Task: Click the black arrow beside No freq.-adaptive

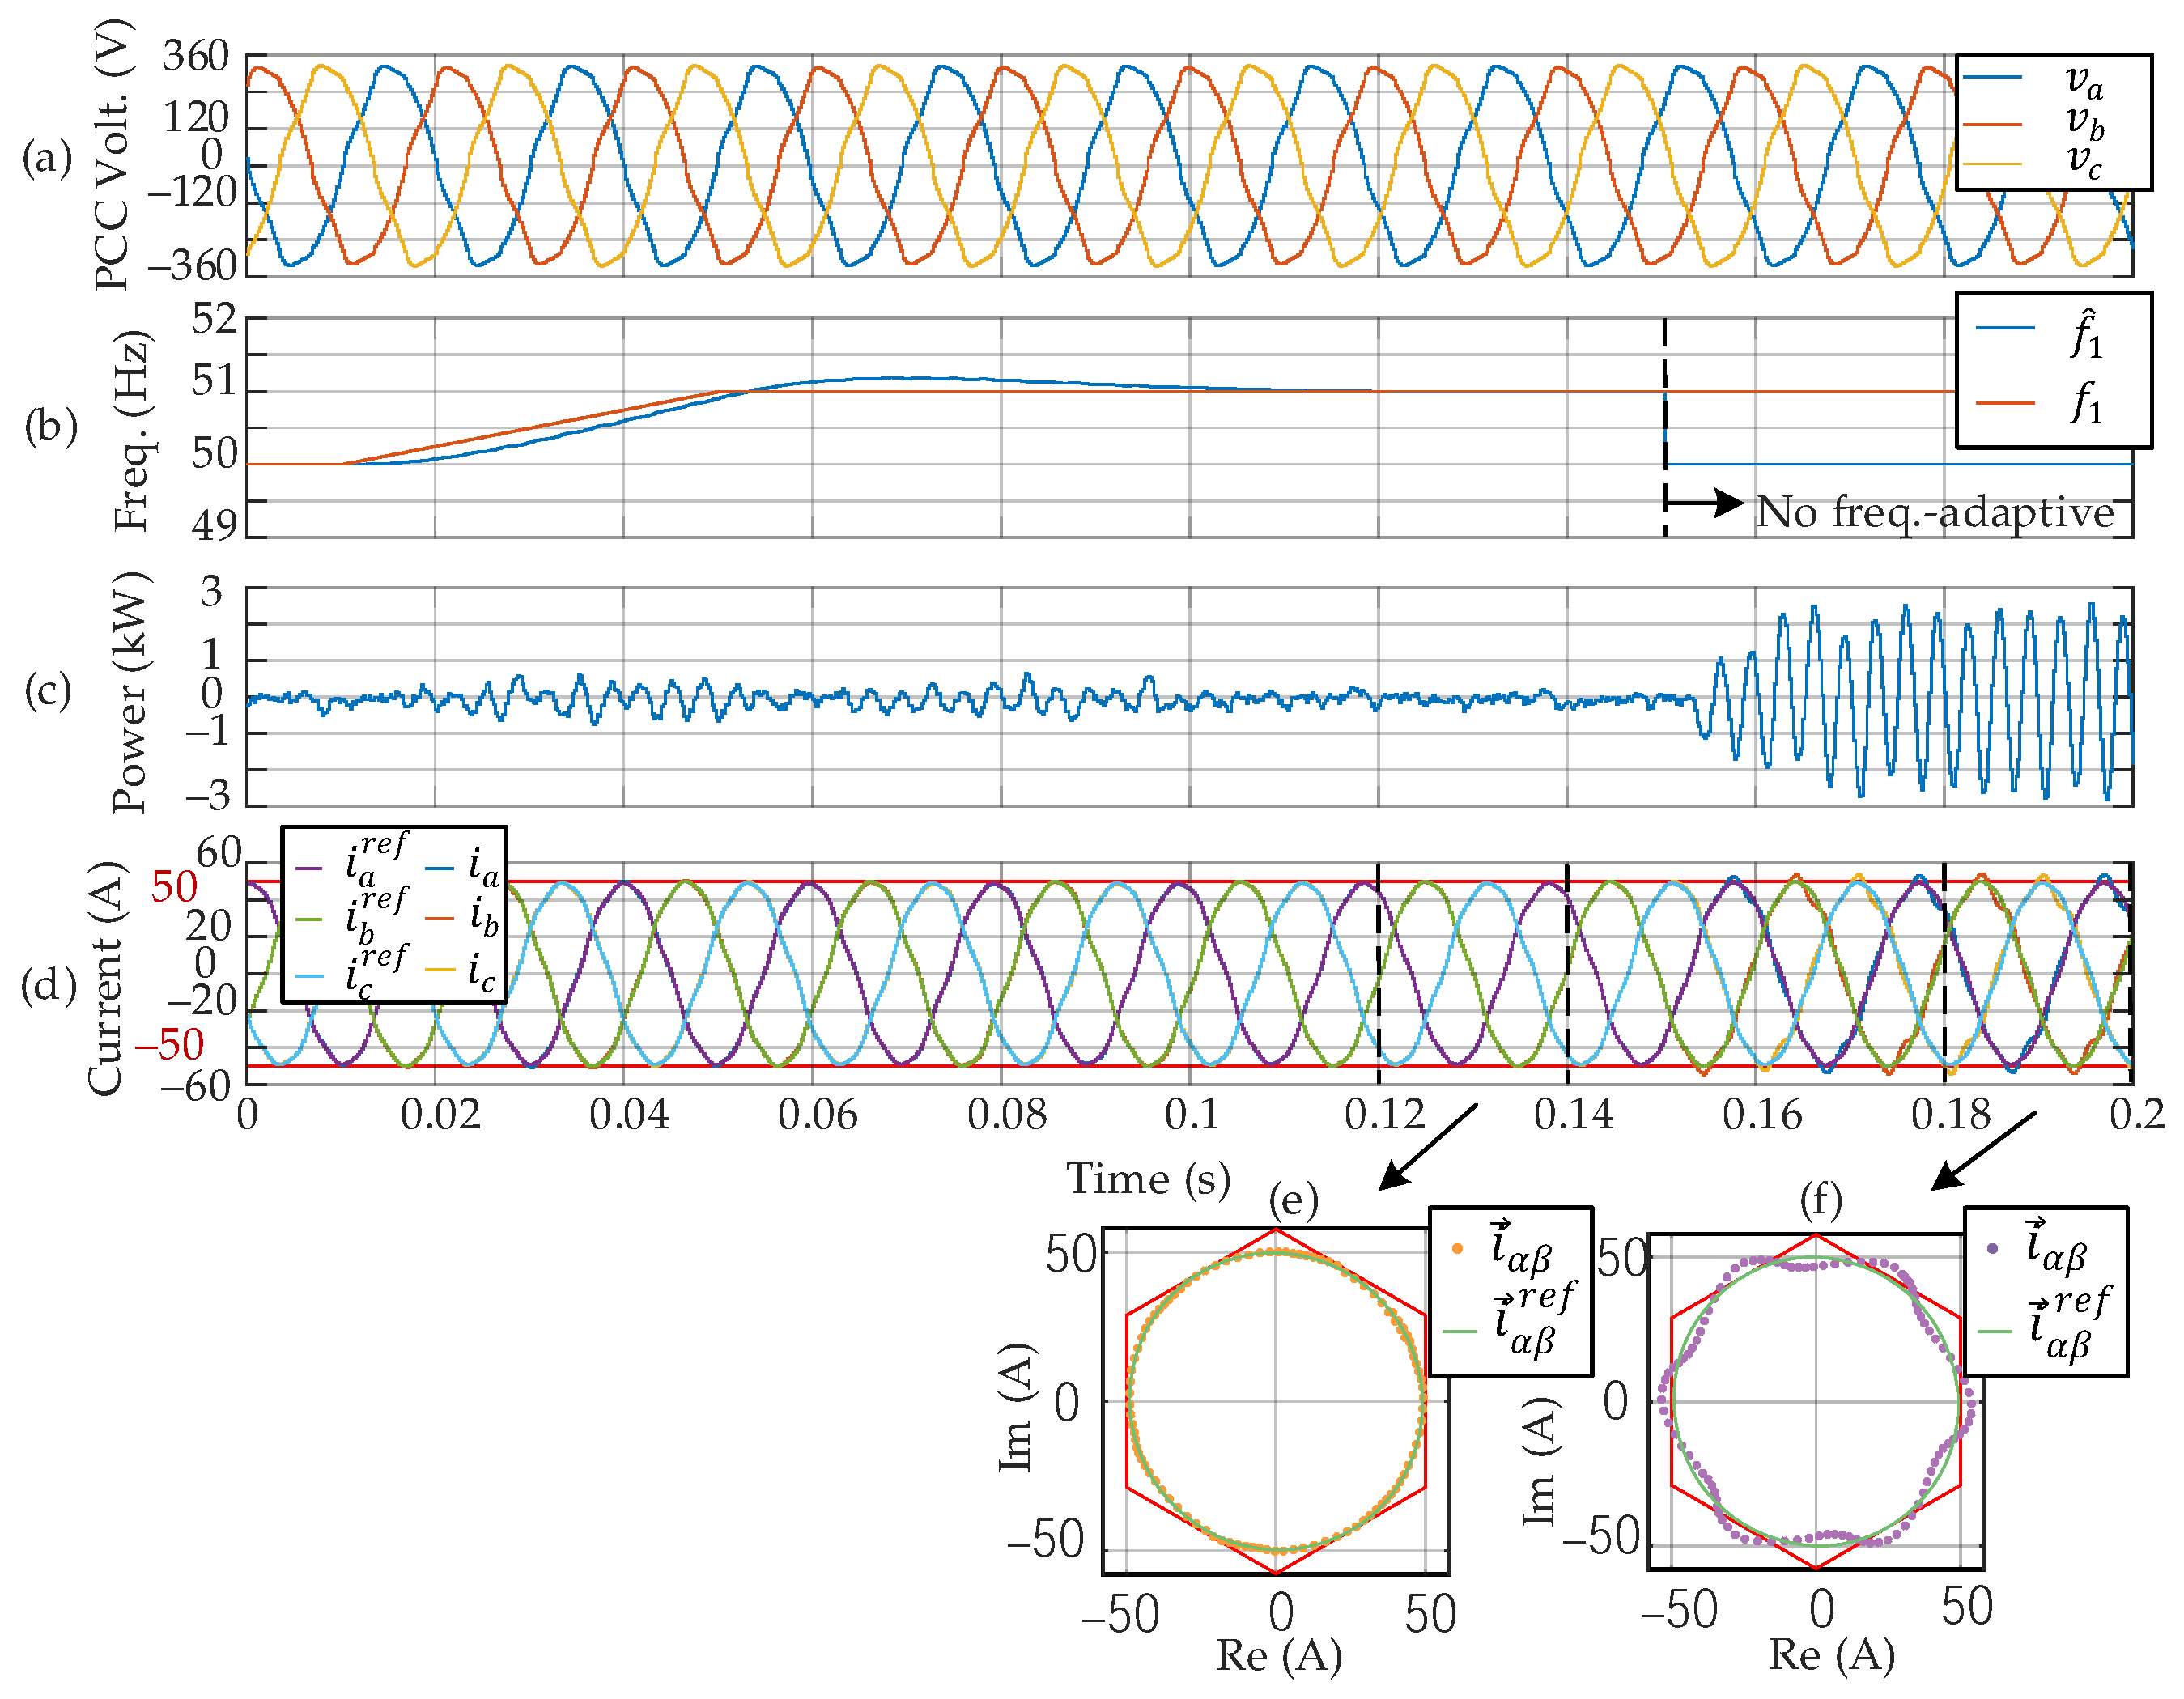Action: pyautogui.click(x=1705, y=502)
